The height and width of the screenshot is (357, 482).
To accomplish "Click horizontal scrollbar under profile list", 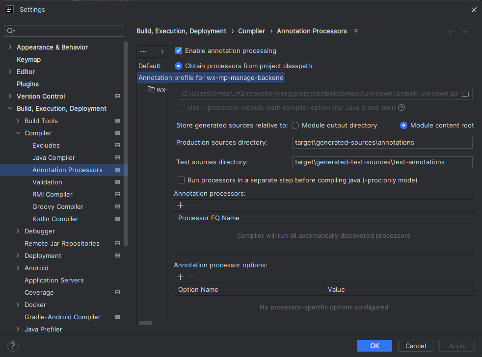I will (x=146, y=323).
